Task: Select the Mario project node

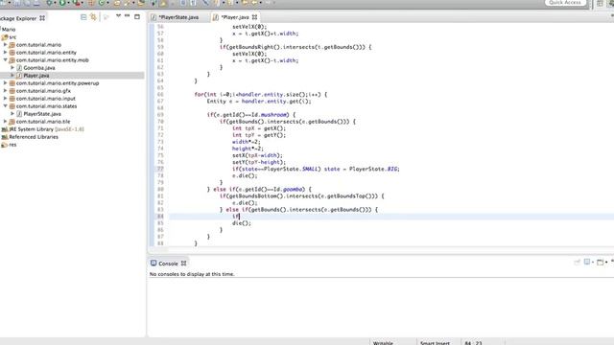Action: coord(9,30)
